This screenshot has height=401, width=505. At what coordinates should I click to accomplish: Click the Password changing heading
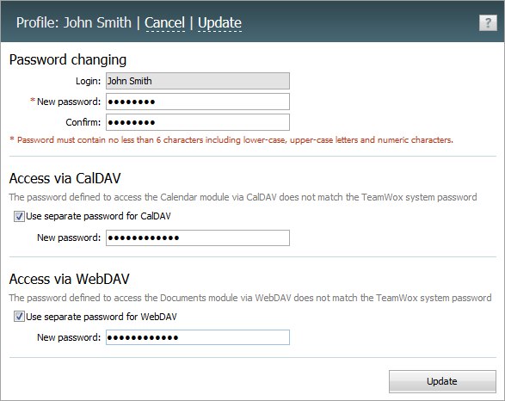pos(68,60)
